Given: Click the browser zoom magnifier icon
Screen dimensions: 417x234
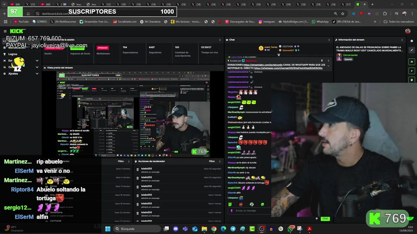Looking at the screenshot, I should point(336,14).
